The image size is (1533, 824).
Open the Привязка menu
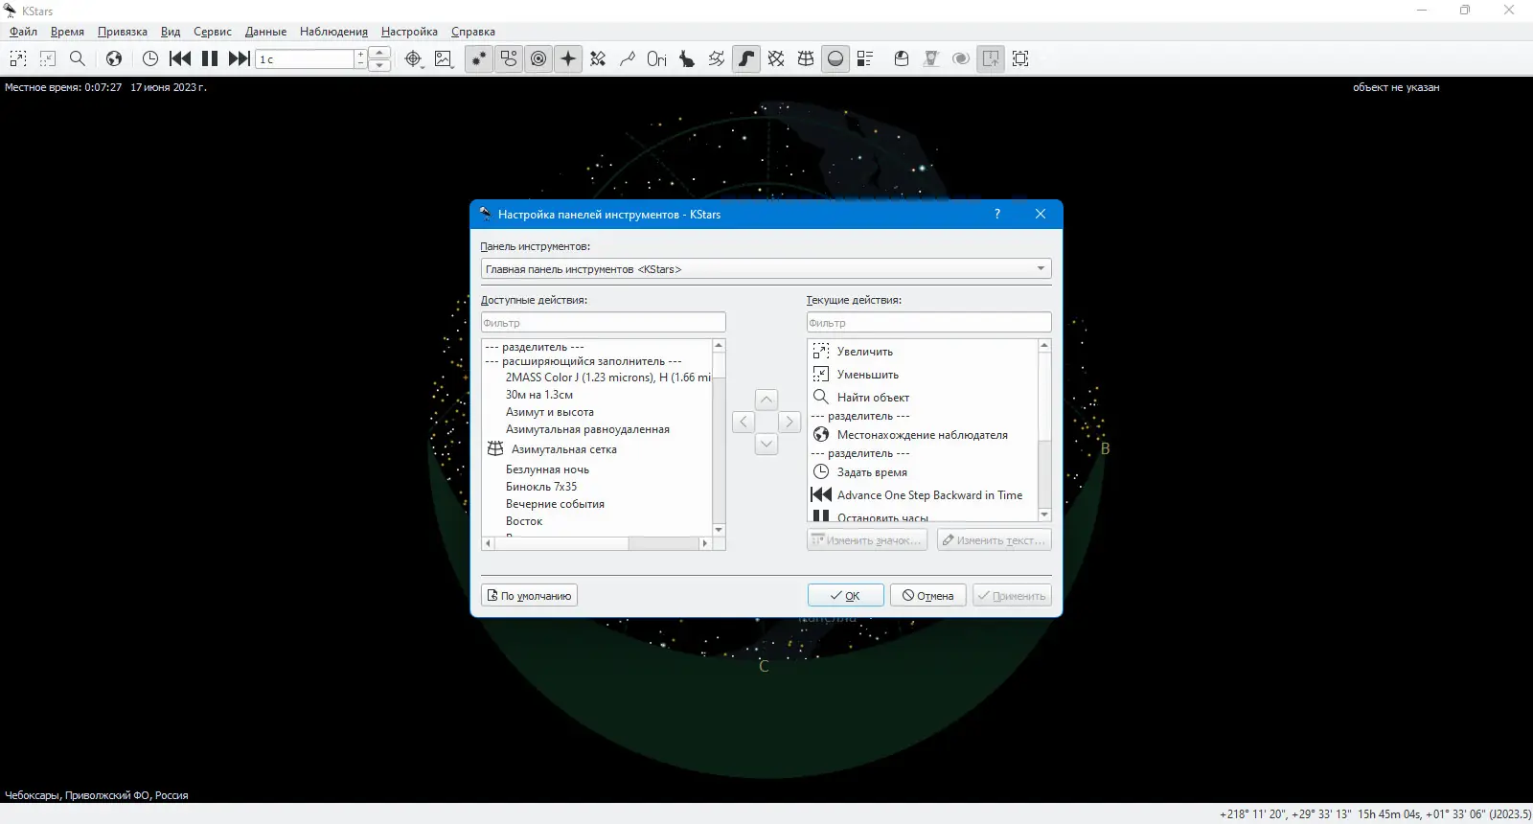click(123, 32)
